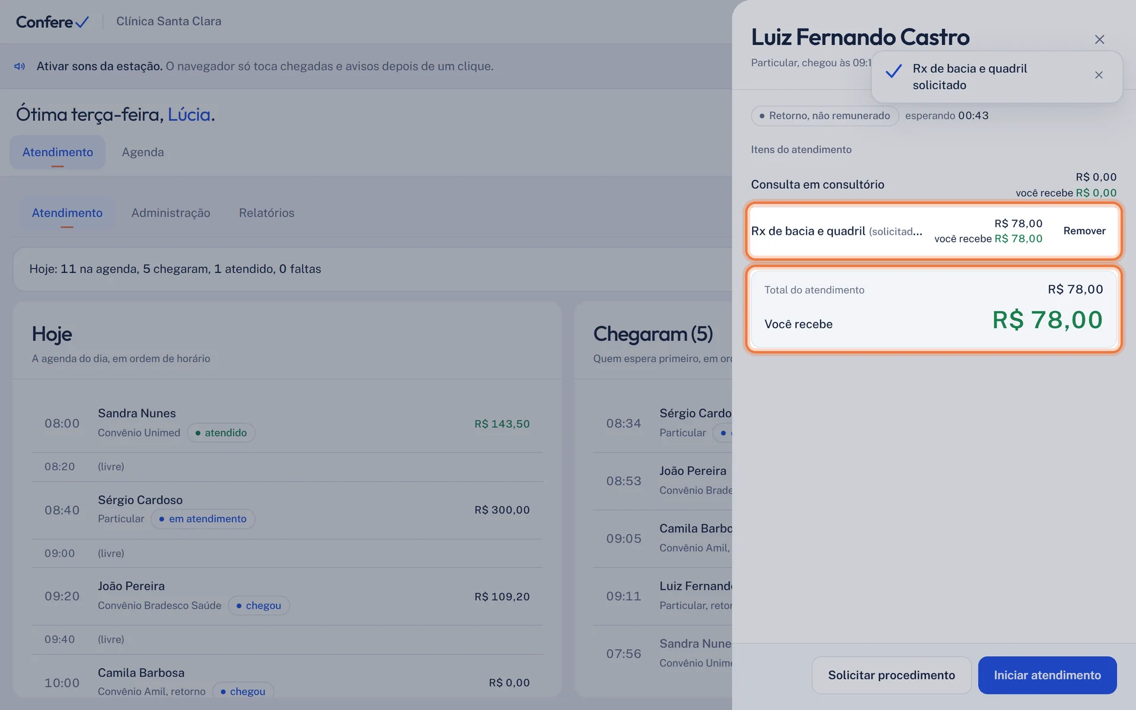The height and width of the screenshot is (710, 1136).
Task: Open 09:11 Luiz Fernando in Chegaram list
Action: (x=663, y=596)
